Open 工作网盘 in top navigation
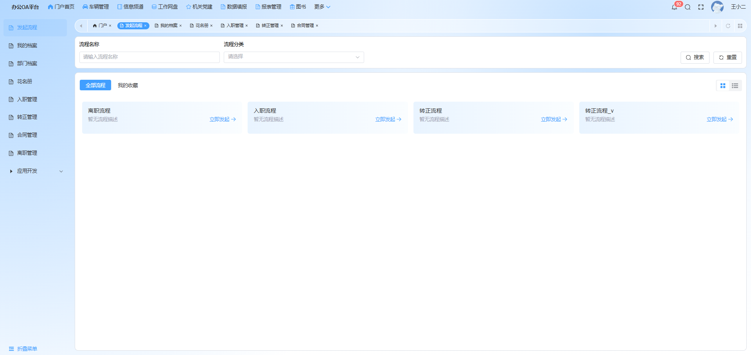The image size is (751, 355). [165, 7]
